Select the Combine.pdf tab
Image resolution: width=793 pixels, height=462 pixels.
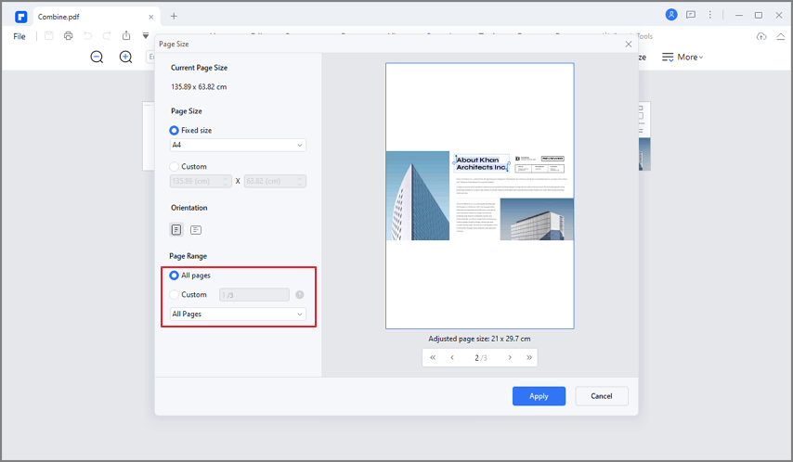tap(95, 17)
